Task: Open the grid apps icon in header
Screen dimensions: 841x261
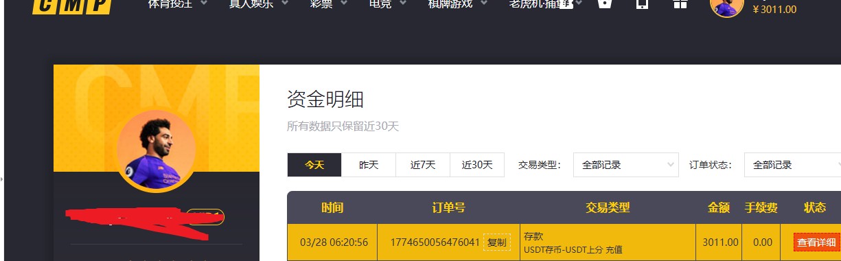Action: tap(680, 4)
